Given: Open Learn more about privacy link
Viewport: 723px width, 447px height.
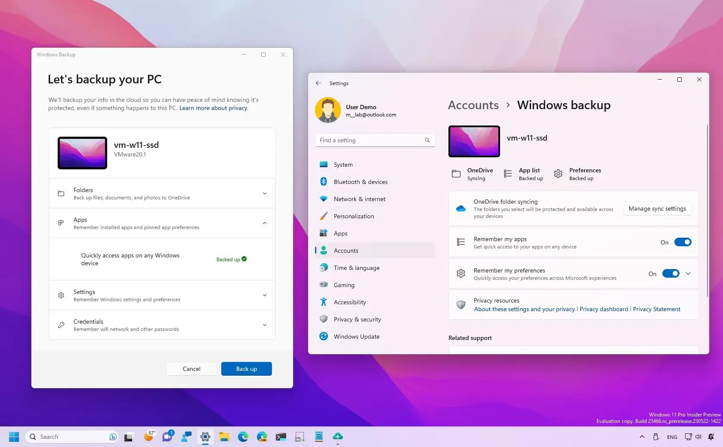Looking at the screenshot, I should [214, 108].
